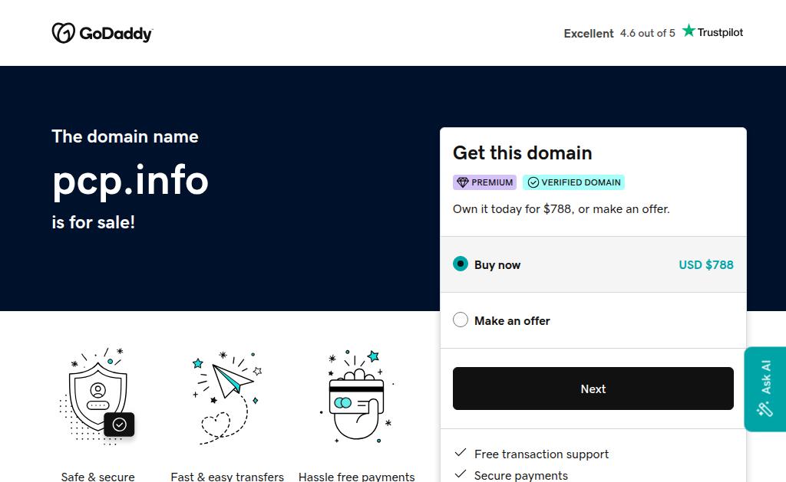The width and height of the screenshot is (786, 482).
Task: Click the Free transaction support checkmark
Action: point(461,453)
